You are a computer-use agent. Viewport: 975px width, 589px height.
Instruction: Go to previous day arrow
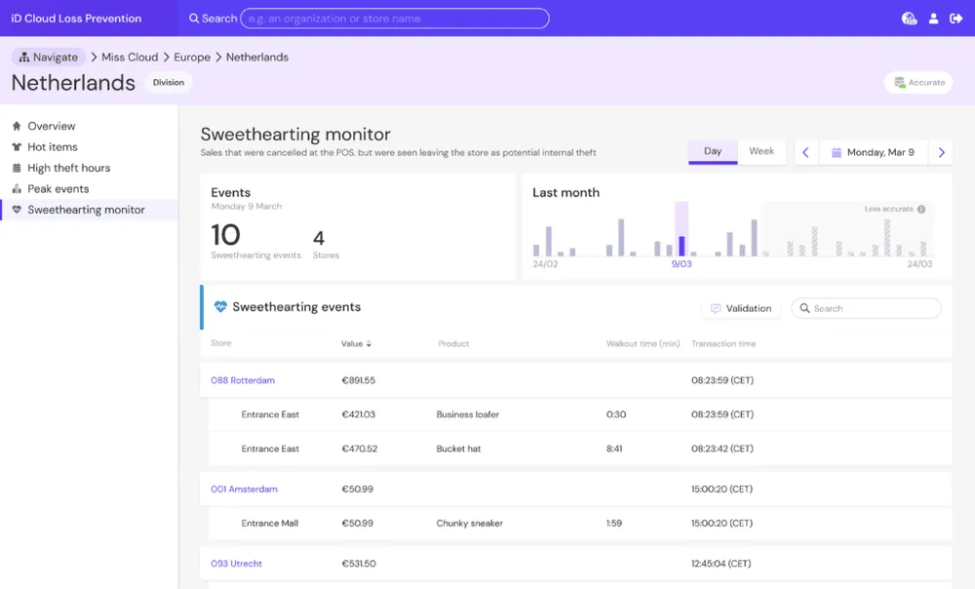pos(806,152)
